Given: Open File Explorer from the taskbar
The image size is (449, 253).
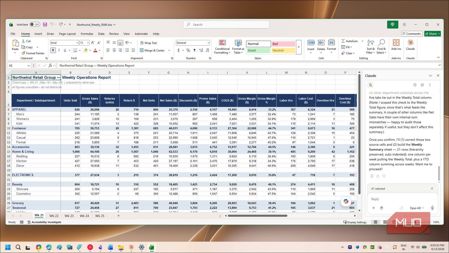Looking at the screenshot, I should click(121, 247).
